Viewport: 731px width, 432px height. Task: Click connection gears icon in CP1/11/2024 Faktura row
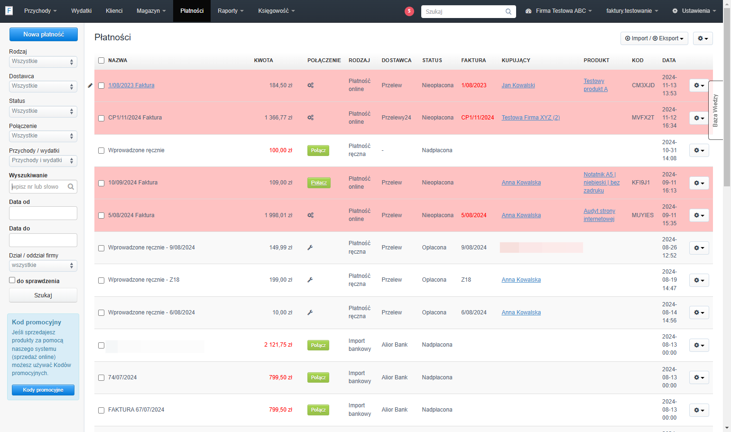[310, 118]
